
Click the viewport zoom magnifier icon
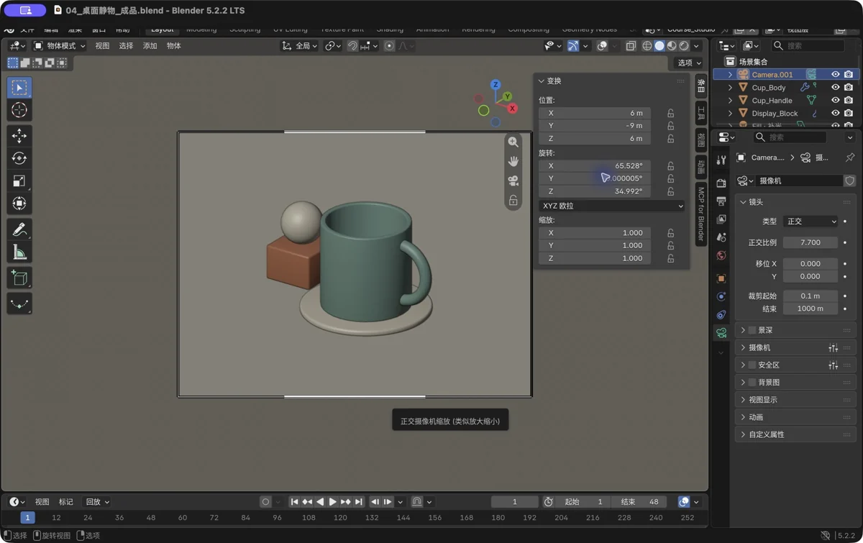(x=513, y=142)
